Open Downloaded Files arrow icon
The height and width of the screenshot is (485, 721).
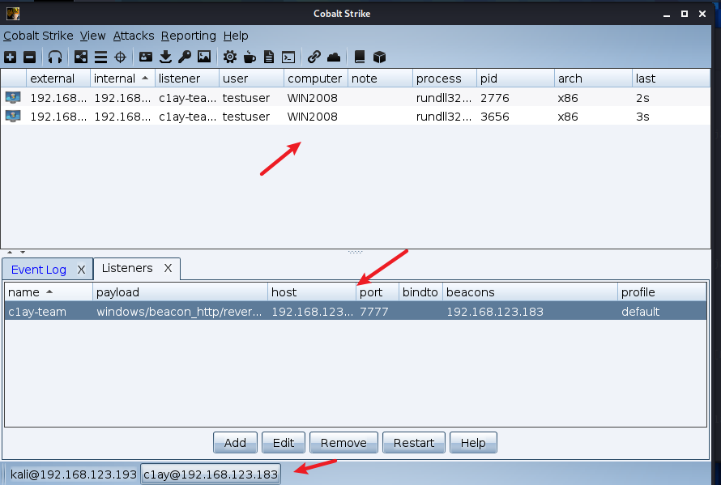[165, 57]
